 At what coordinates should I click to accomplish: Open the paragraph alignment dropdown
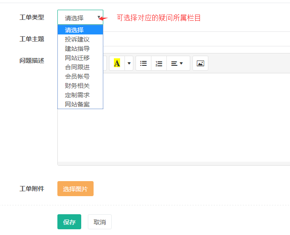coord(177,63)
